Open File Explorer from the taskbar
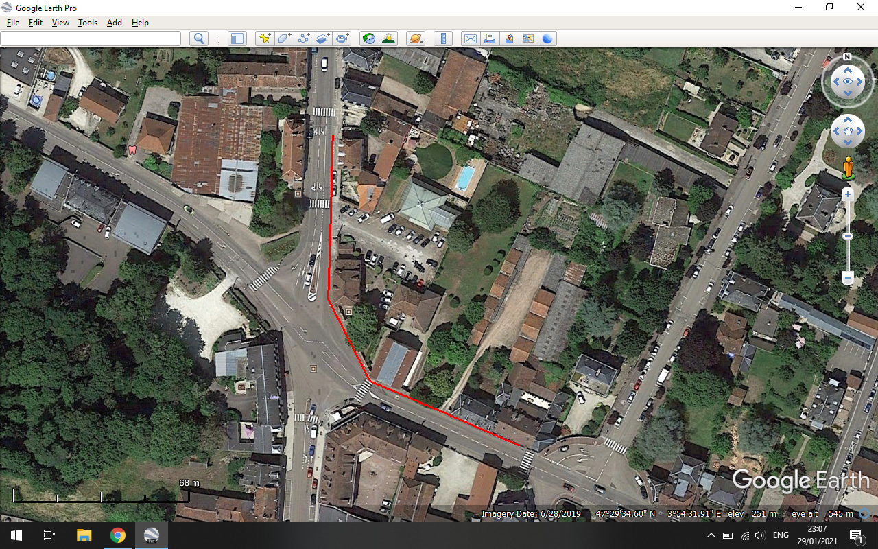 coord(84,535)
